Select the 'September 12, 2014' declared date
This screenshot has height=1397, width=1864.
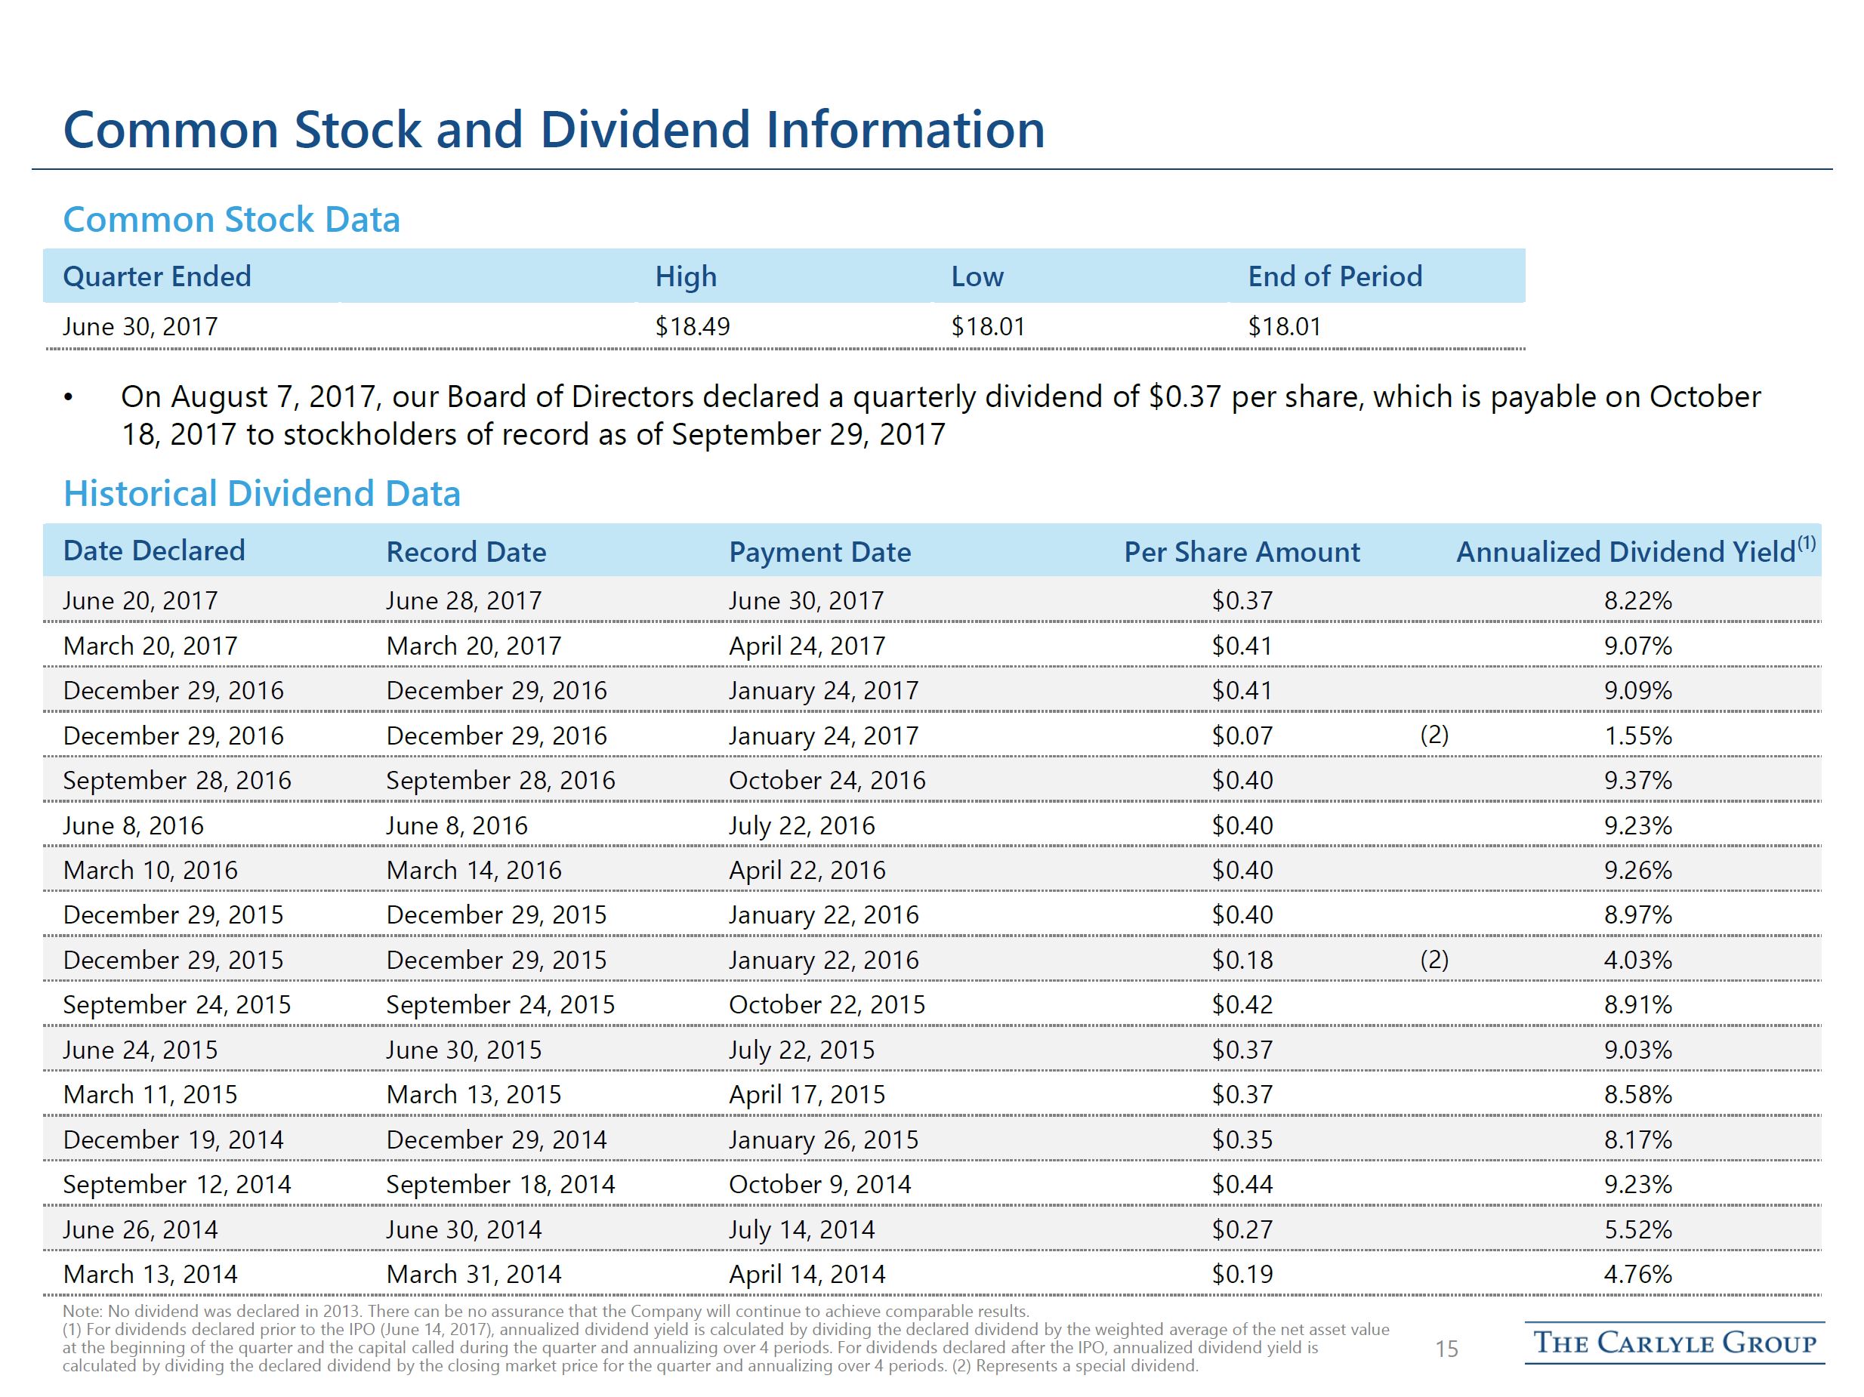[177, 1186]
